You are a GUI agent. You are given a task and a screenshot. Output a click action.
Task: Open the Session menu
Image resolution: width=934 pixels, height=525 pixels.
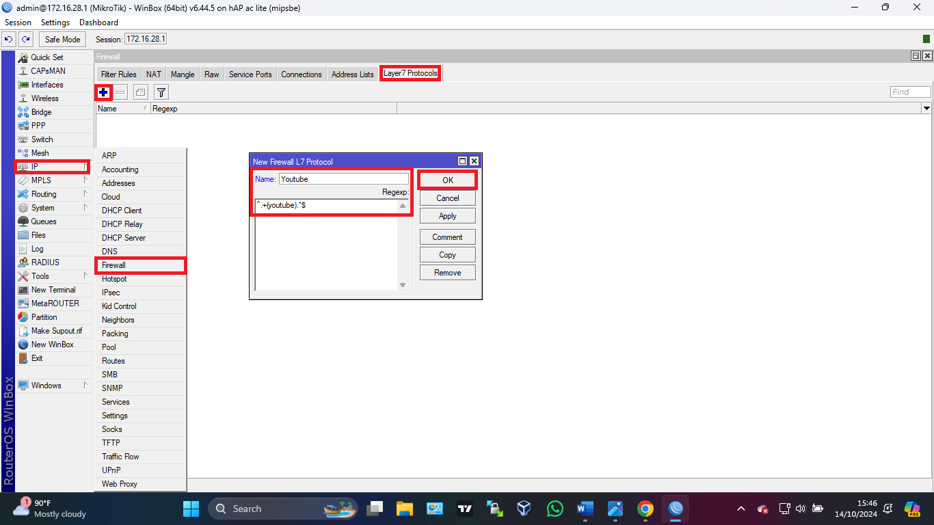coord(18,23)
